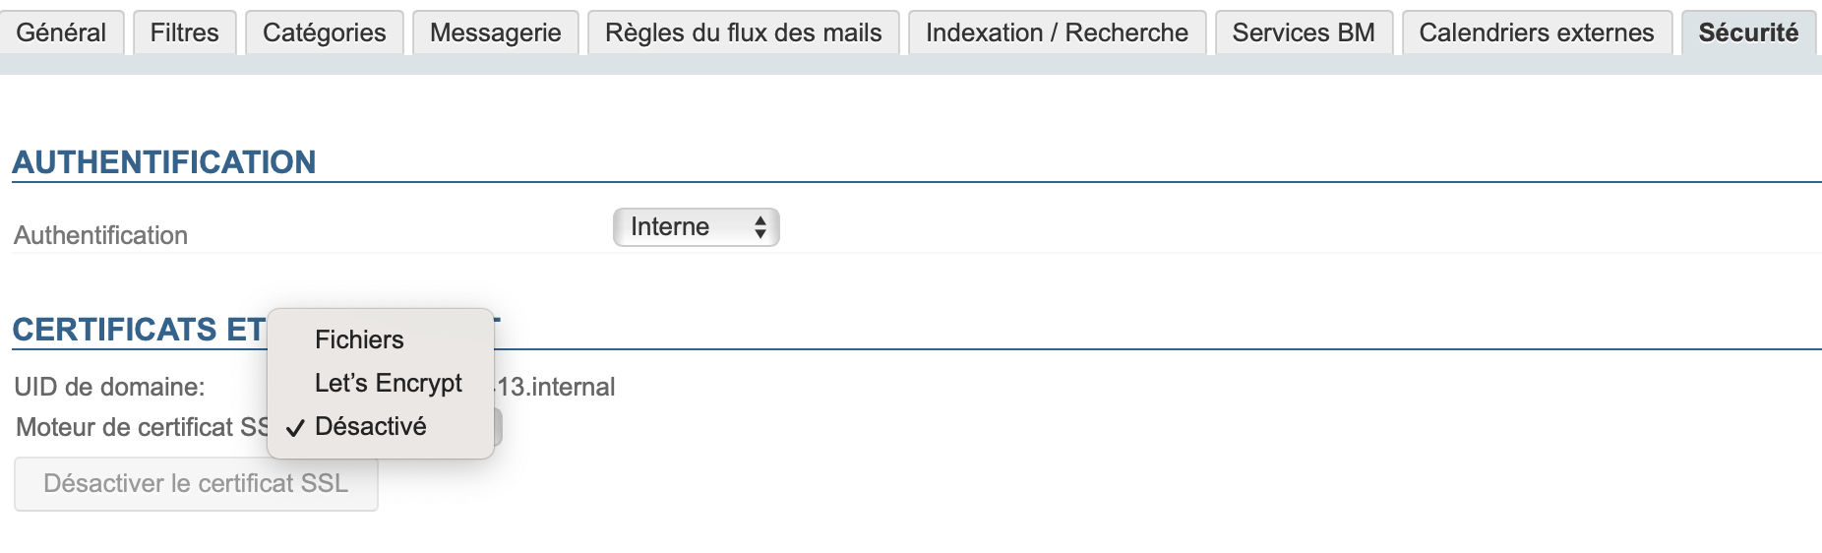Pick the checked Désactivé option
Viewport: 1822px width, 553px height.
(x=370, y=426)
